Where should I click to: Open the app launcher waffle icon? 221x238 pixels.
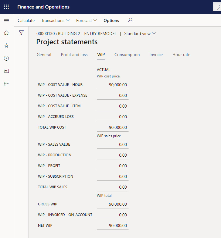click(6, 7)
